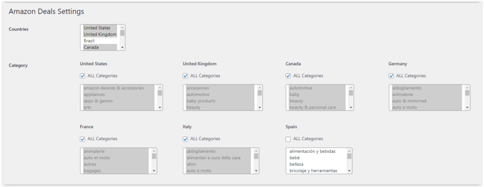The height and width of the screenshot is (187, 484).
Task: Click Canada category list down arrow
Action: [351, 108]
